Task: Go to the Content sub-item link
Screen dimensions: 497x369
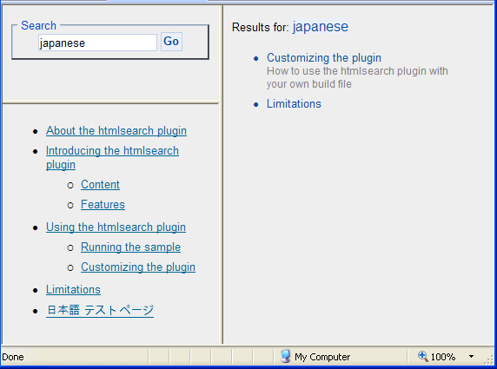Action: tap(100, 184)
